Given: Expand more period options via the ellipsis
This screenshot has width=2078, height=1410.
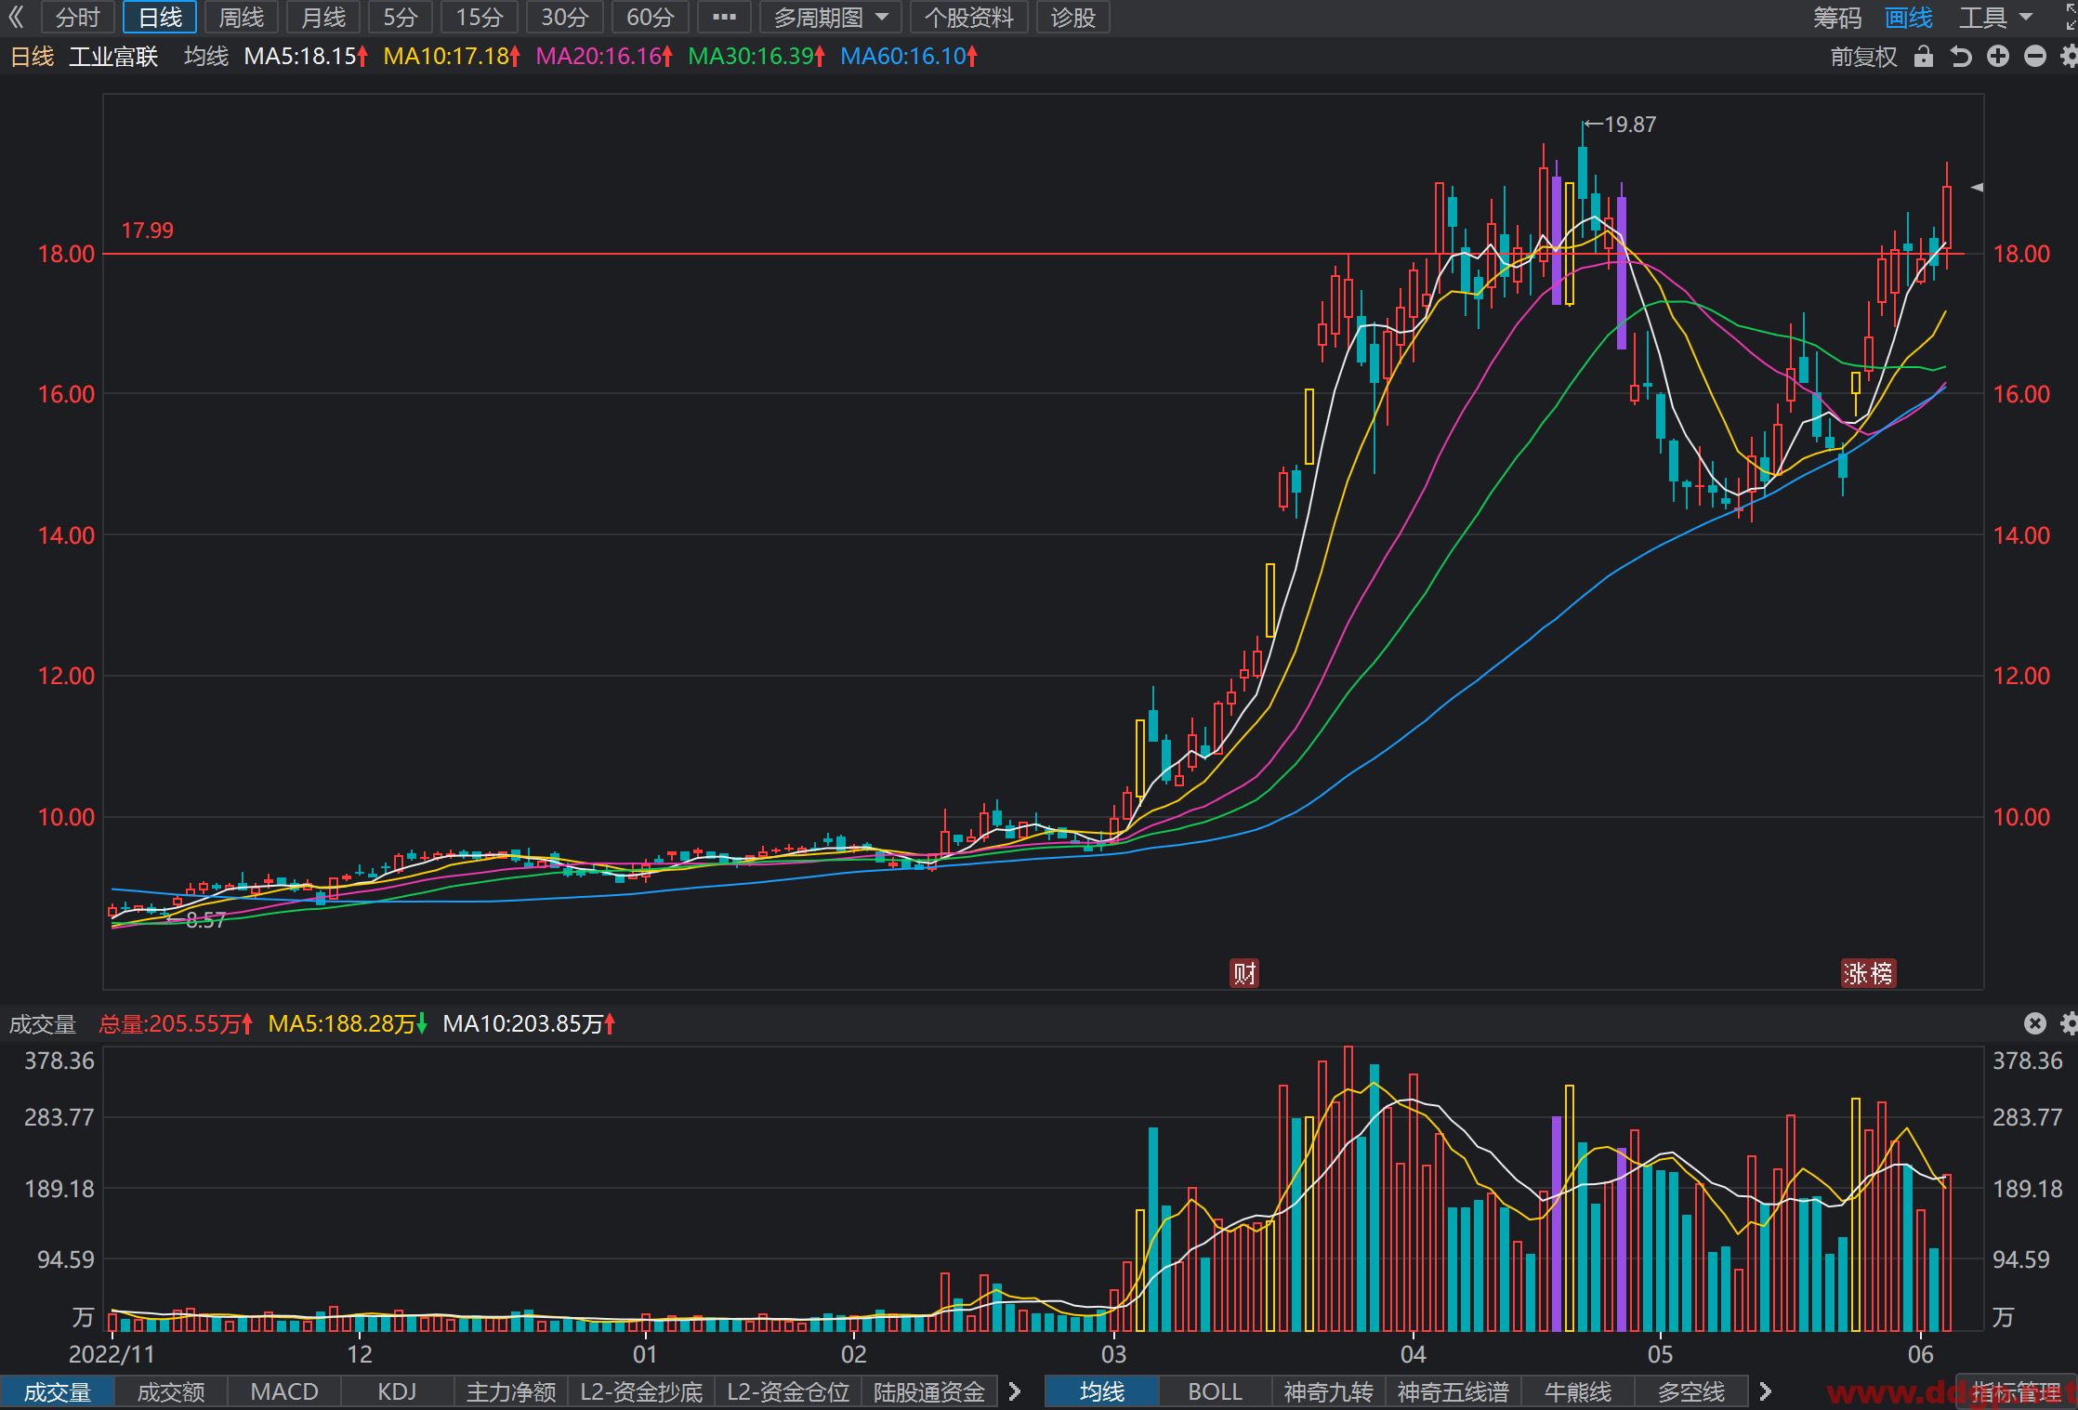Looking at the screenshot, I should pos(724,18).
